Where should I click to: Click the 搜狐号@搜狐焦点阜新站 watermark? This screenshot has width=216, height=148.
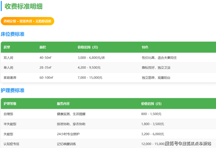point(188,143)
